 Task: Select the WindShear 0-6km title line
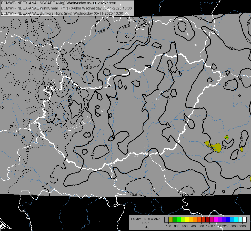(x=66, y=8)
